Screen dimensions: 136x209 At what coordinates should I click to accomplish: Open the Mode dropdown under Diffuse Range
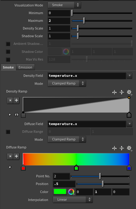pyautogui.click(x=67, y=140)
